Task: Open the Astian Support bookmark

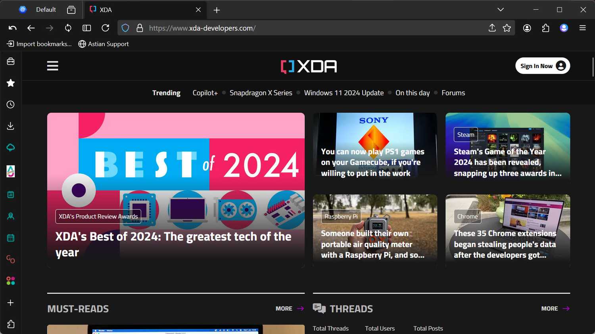Action: tap(104, 44)
